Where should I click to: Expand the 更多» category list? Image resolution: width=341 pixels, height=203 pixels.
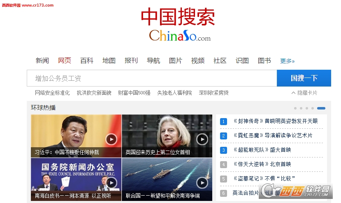click(287, 61)
